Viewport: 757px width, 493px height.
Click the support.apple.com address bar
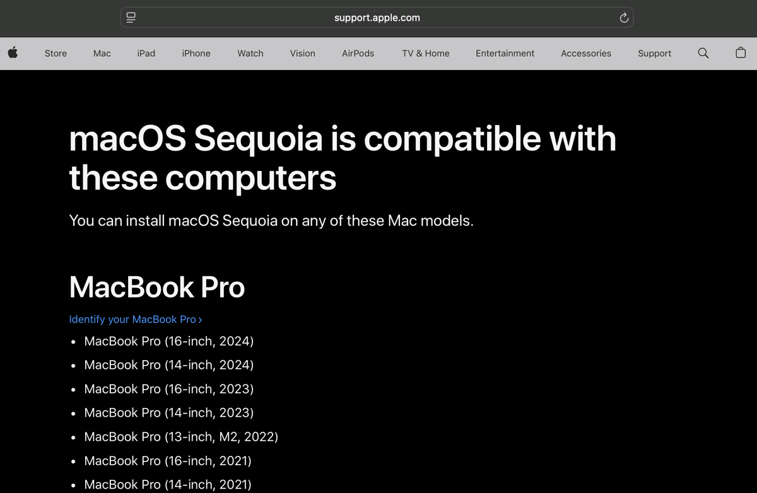(377, 18)
